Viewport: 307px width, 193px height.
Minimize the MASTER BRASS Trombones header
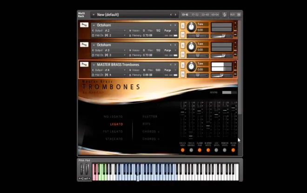(x=235, y=67)
